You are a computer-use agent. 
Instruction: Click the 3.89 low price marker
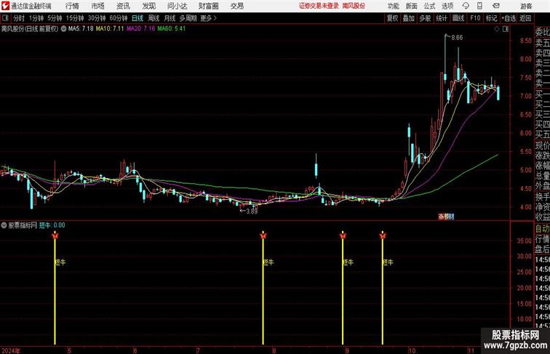252,212
